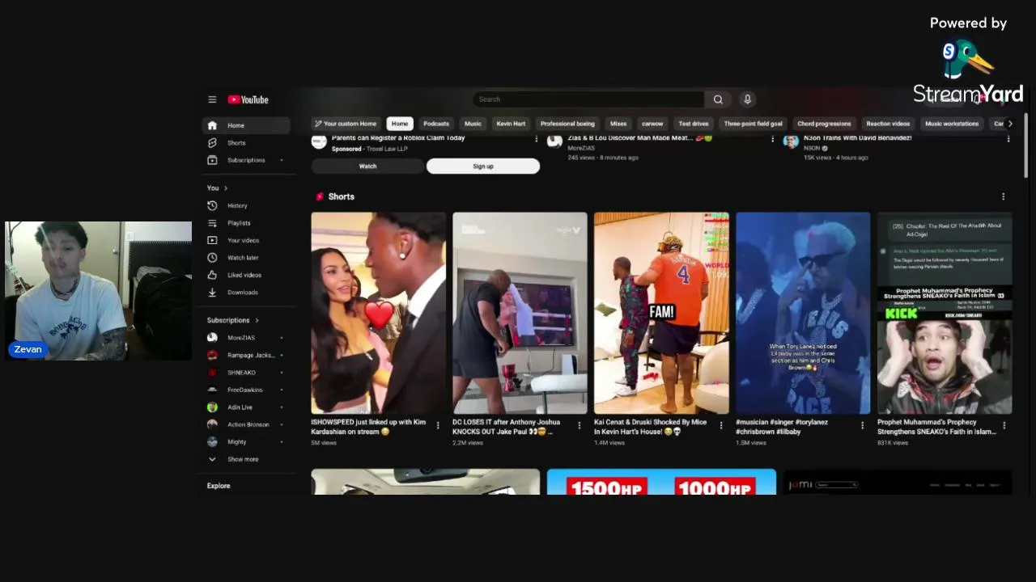This screenshot has height=582, width=1036.
Task: Open more options for DC LOSES IT short
Action: pos(579,425)
